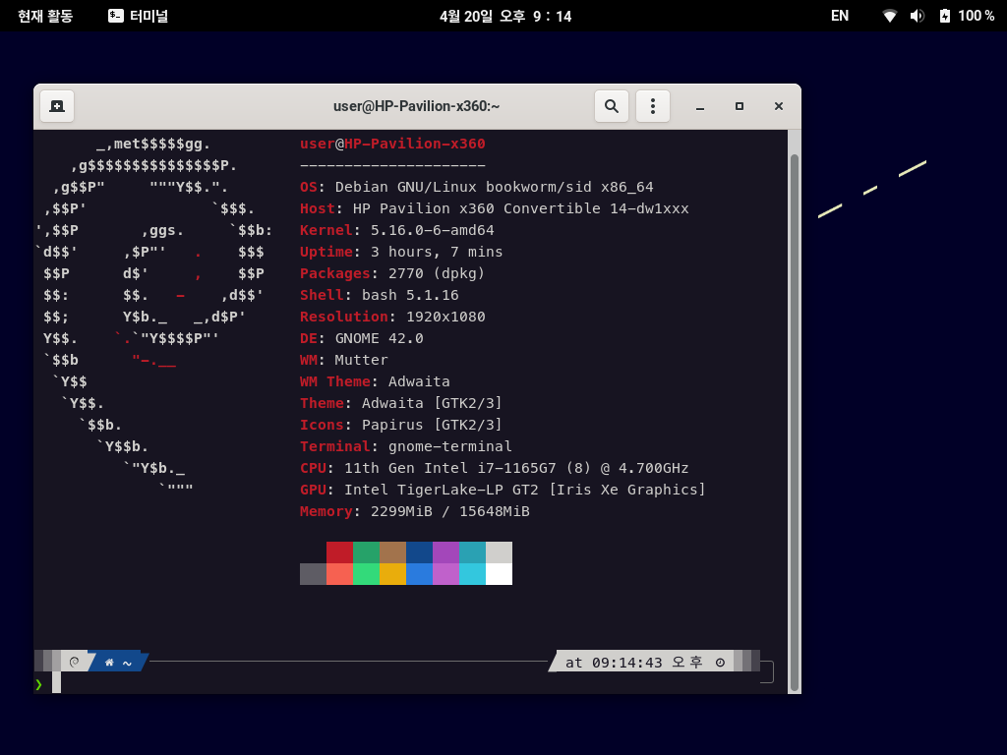Expand the EN input source selector
Image resolution: width=1007 pixels, height=755 pixels.
[839, 16]
